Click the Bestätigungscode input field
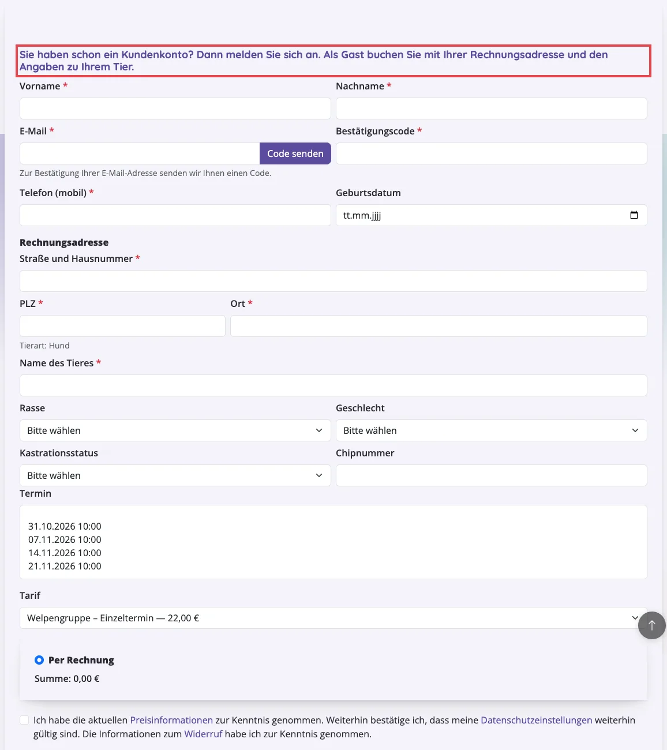 [x=492, y=153]
